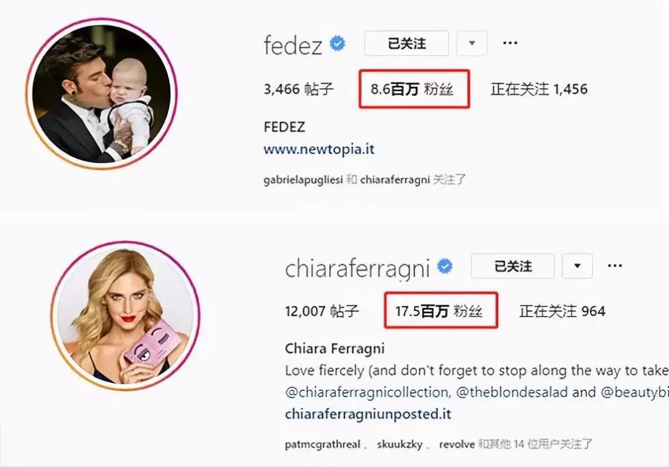Click chiaraferragni's blue verified badge
Viewport: 669px width, 467px height.
point(445,266)
